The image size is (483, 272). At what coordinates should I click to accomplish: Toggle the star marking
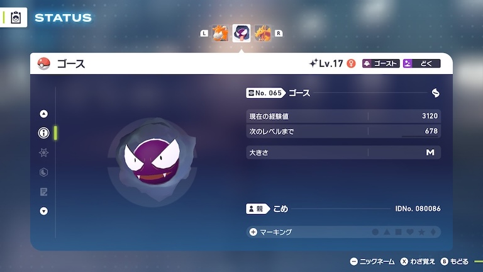pos(422,232)
